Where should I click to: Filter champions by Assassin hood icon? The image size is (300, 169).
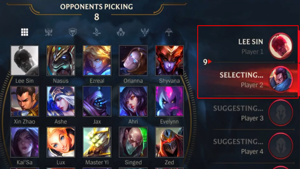[121, 32]
